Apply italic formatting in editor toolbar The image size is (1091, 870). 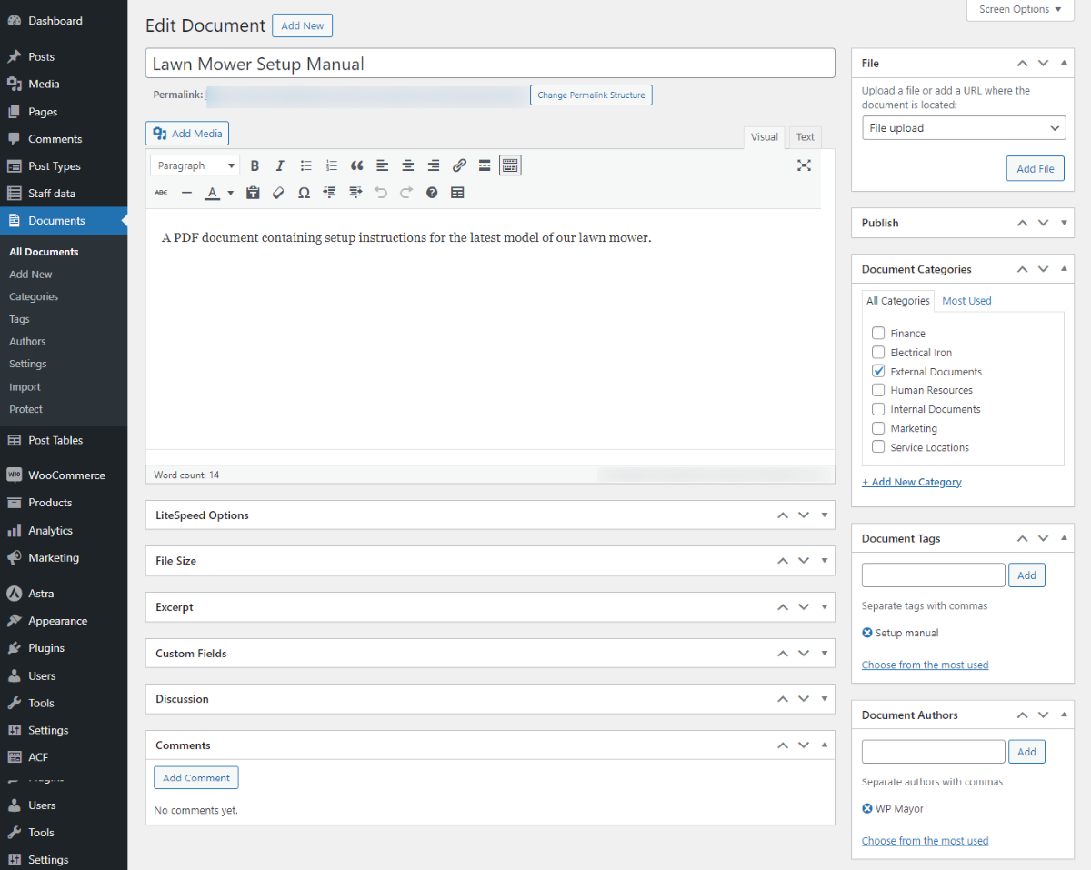[280, 165]
